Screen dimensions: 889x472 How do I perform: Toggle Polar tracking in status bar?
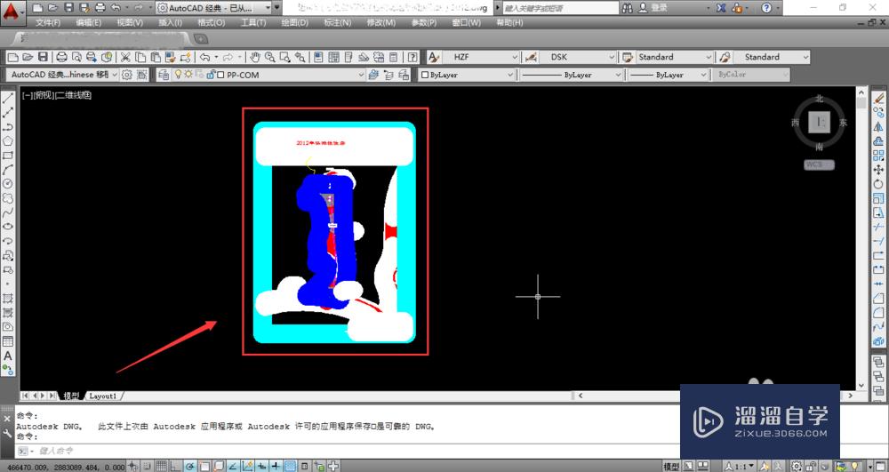pyautogui.click(x=190, y=467)
